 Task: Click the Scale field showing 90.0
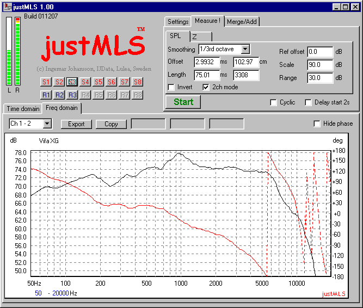(320, 65)
